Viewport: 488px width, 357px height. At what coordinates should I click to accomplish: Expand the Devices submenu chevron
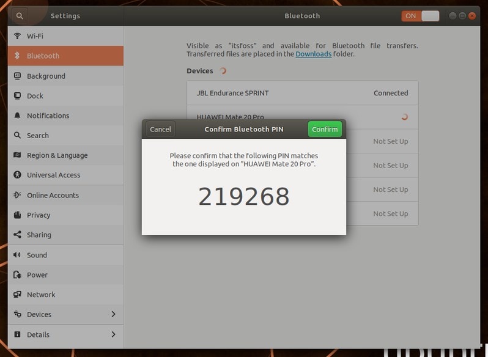click(x=113, y=314)
